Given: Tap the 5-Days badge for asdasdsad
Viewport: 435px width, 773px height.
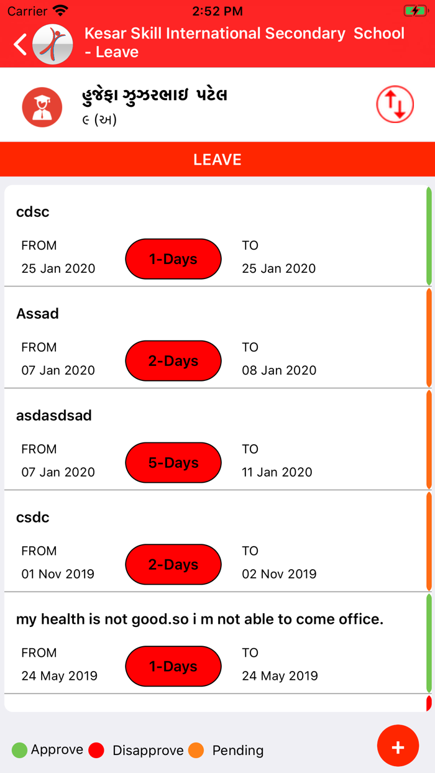Looking at the screenshot, I should 173,463.
